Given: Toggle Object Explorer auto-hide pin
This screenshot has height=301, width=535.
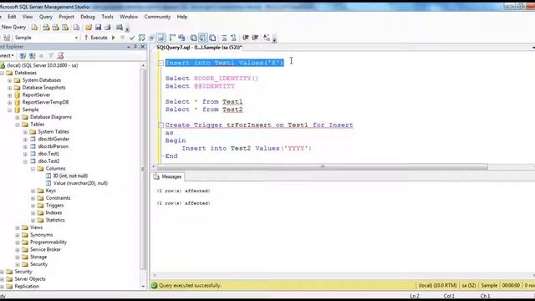Looking at the screenshot, I should (135, 47).
